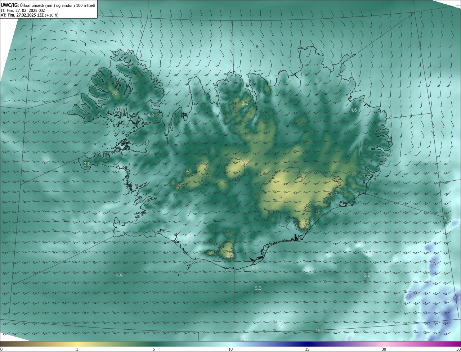Viewport: 461px width, 352px height.
Task: Click the initial time line 'IT: Fim. 27. 02. 2025 03Z'
Action: [23, 10]
